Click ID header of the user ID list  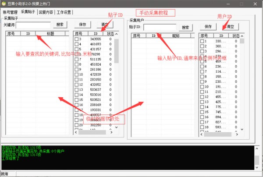click(x=221, y=35)
